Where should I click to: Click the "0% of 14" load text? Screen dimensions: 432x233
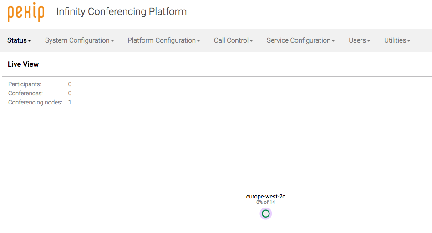pos(266,202)
